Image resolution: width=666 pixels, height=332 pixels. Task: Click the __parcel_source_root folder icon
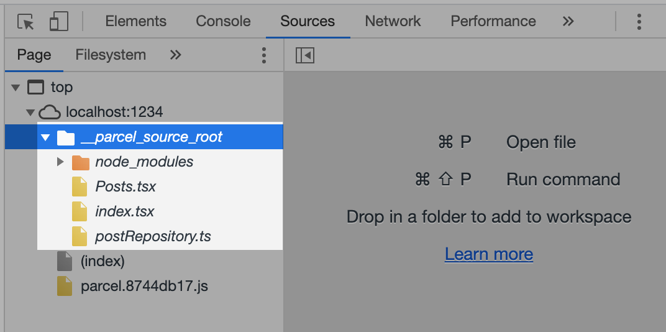click(66, 137)
